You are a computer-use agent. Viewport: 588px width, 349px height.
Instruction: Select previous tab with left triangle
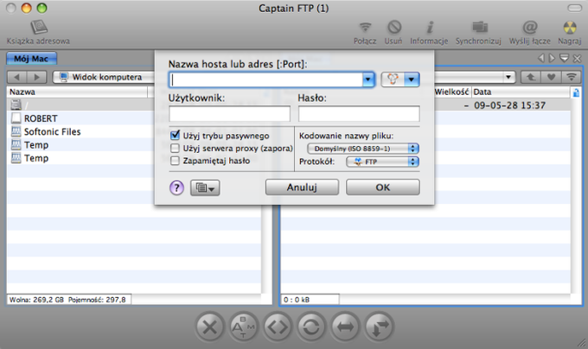coord(540,58)
